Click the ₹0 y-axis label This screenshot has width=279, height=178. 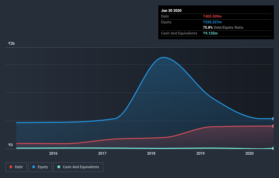point(11,145)
